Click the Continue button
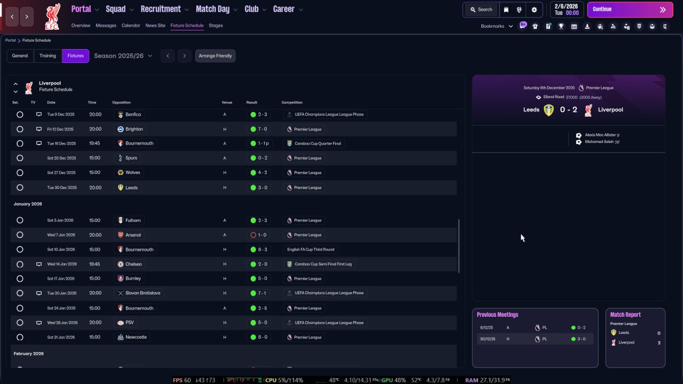 (x=630, y=10)
